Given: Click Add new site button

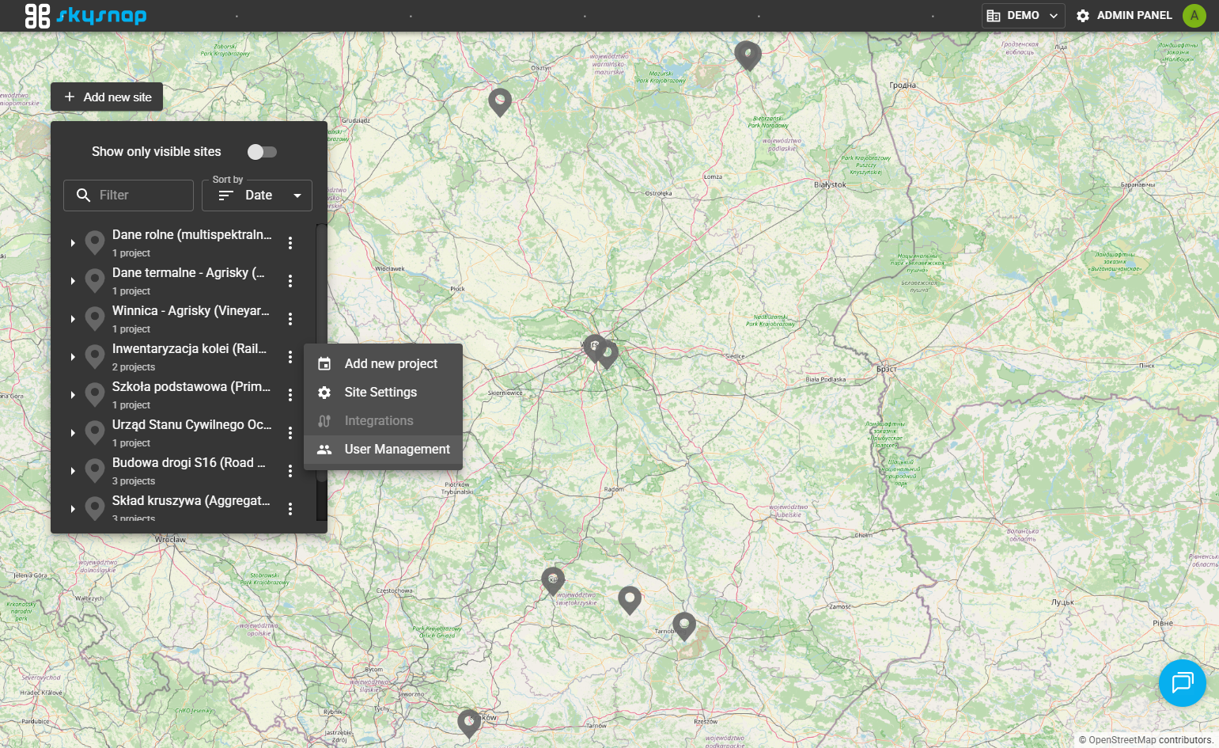Looking at the screenshot, I should tap(107, 97).
